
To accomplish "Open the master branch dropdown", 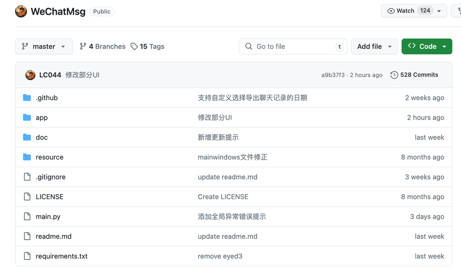I will [44, 47].
